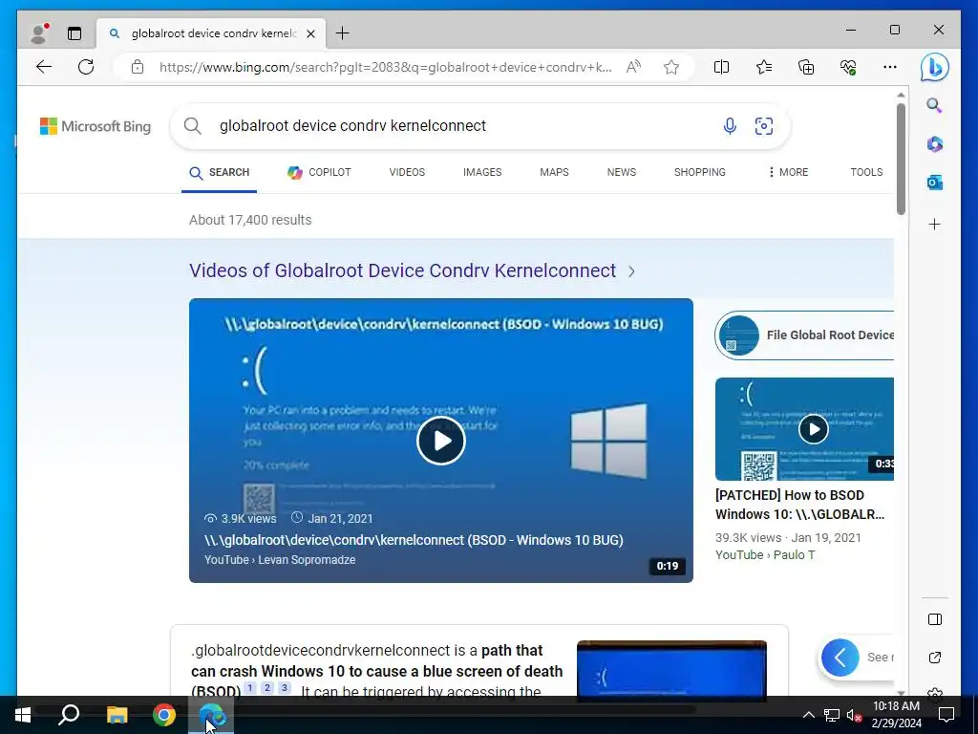Close the globalroot device condrv tab
978x734 pixels.
310,33
